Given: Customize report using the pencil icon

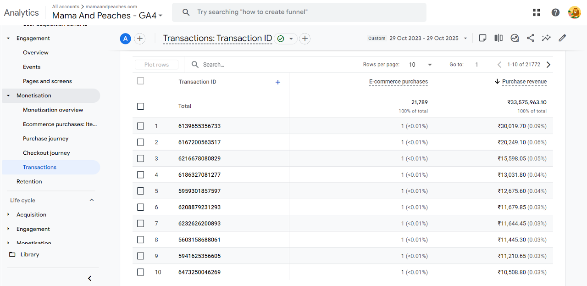Looking at the screenshot, I should click(562, 38).
